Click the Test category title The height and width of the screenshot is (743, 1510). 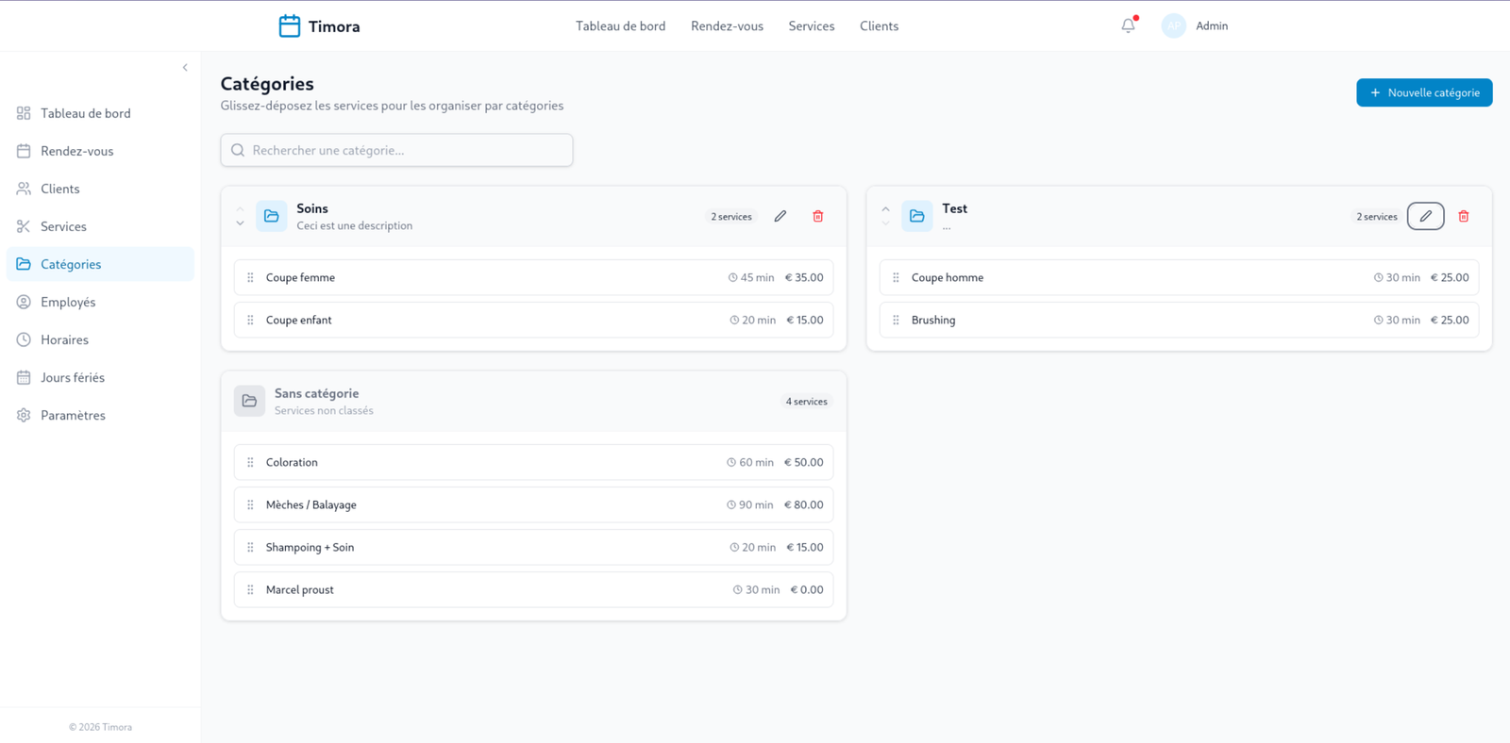point(954,208)
